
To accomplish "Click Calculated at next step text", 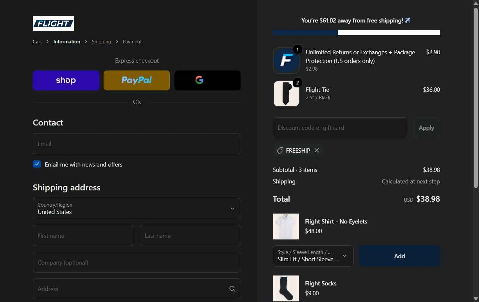I will (411, 181).
